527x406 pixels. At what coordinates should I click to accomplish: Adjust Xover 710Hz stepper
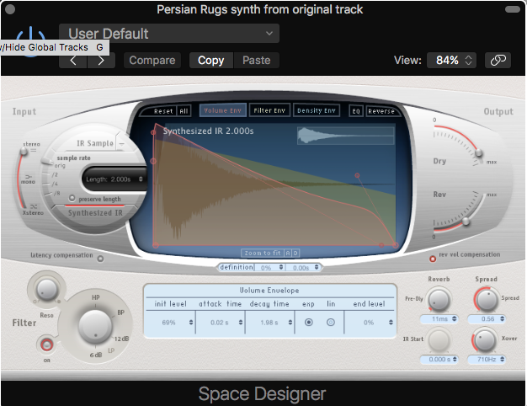tap(502, 359)
